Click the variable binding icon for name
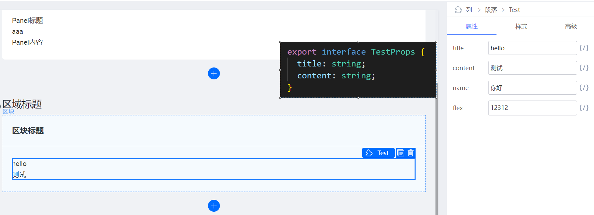The image size is (594, 215). pos(584,88)
